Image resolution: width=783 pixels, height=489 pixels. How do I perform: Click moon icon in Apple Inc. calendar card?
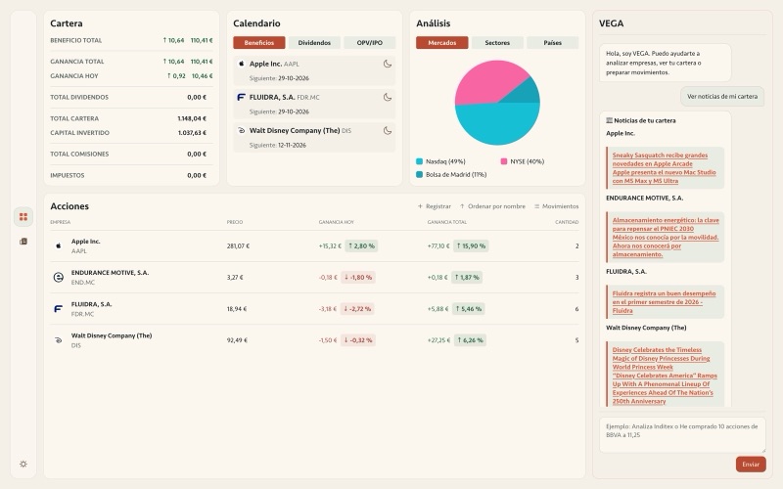pos(387,64)
